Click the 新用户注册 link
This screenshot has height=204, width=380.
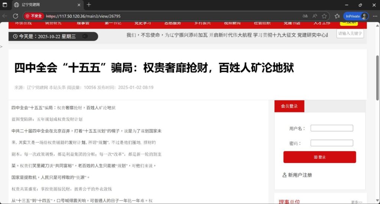pyautogui.click(x=297, y=175)
